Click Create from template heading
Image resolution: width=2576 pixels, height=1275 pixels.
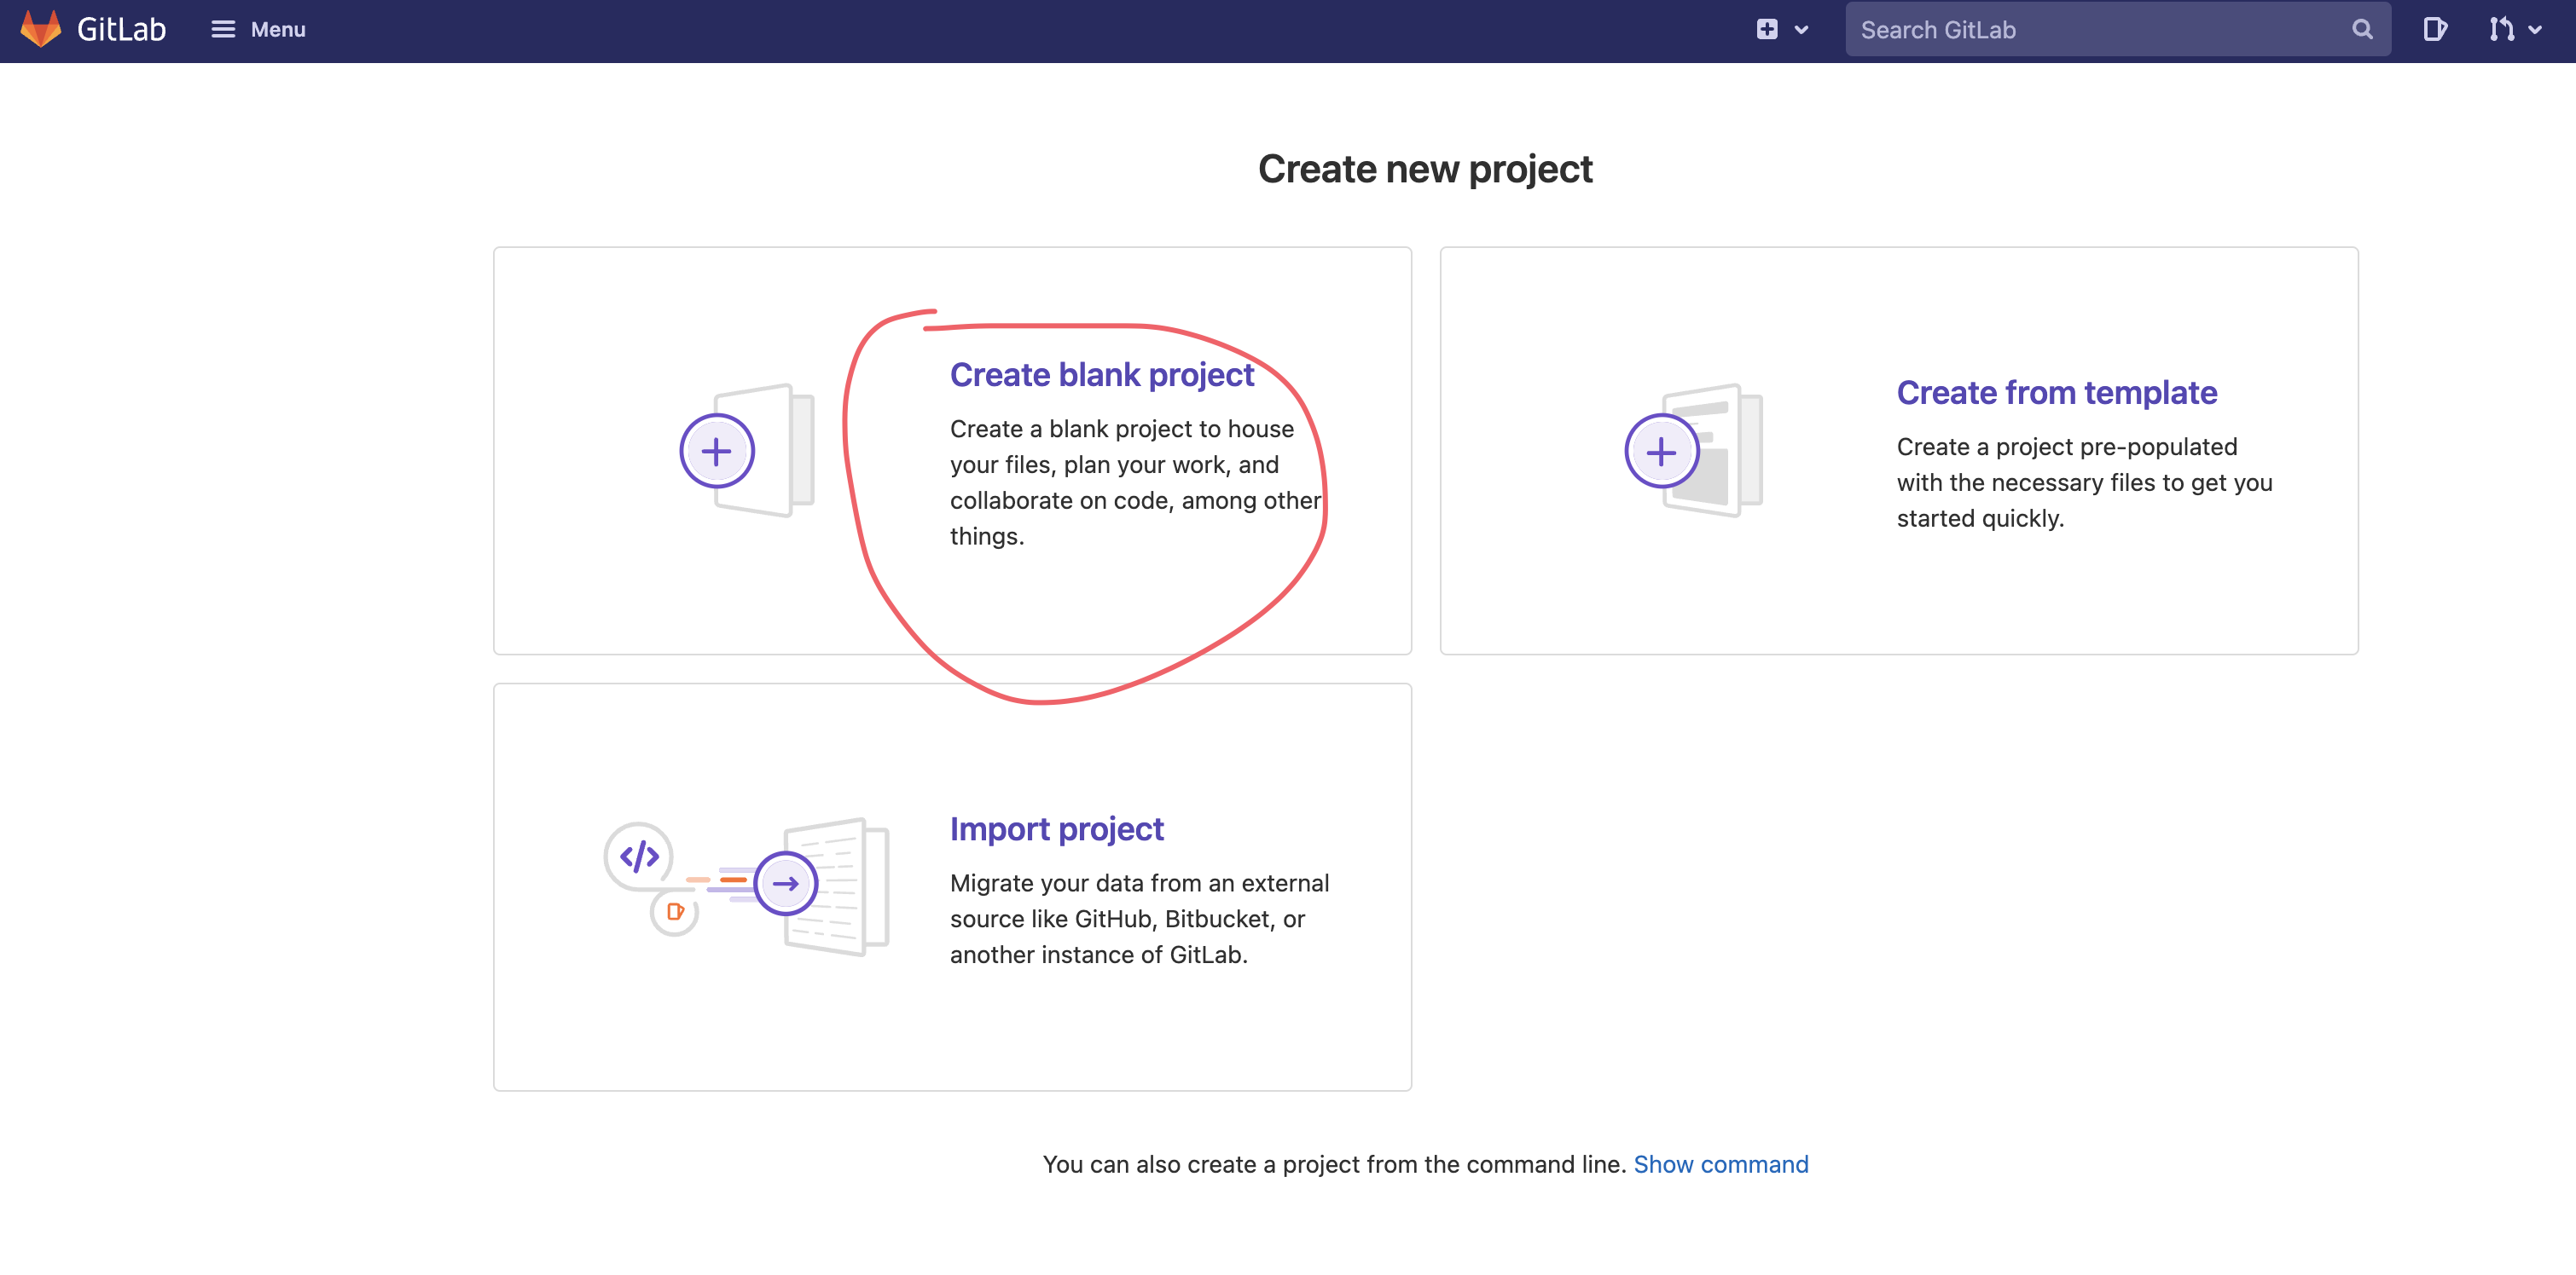[x=2056, y=393]
